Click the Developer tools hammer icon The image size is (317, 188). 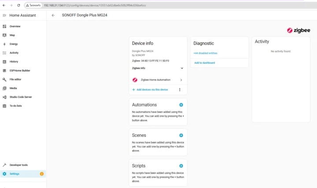(4, 165)
